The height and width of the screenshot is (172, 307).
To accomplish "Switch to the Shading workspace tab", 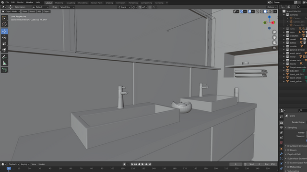I will (109, 3).
